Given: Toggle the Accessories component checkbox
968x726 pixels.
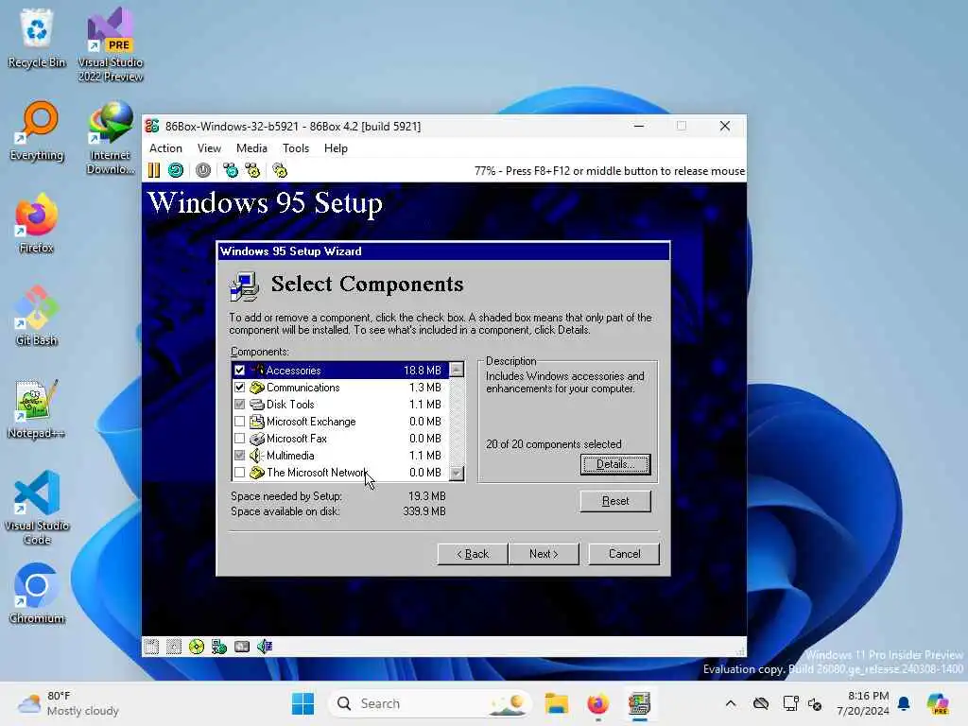Looking at the screenshot, I should tap(239, 371).
